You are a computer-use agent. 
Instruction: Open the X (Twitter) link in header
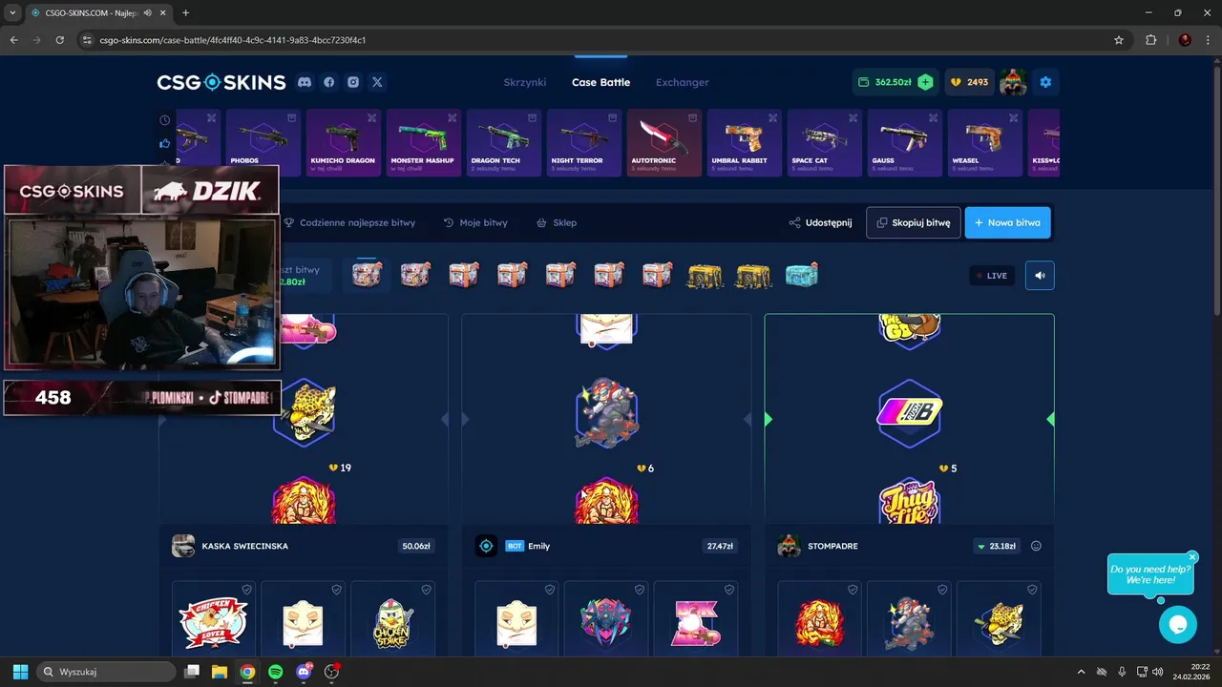[377, 82]
